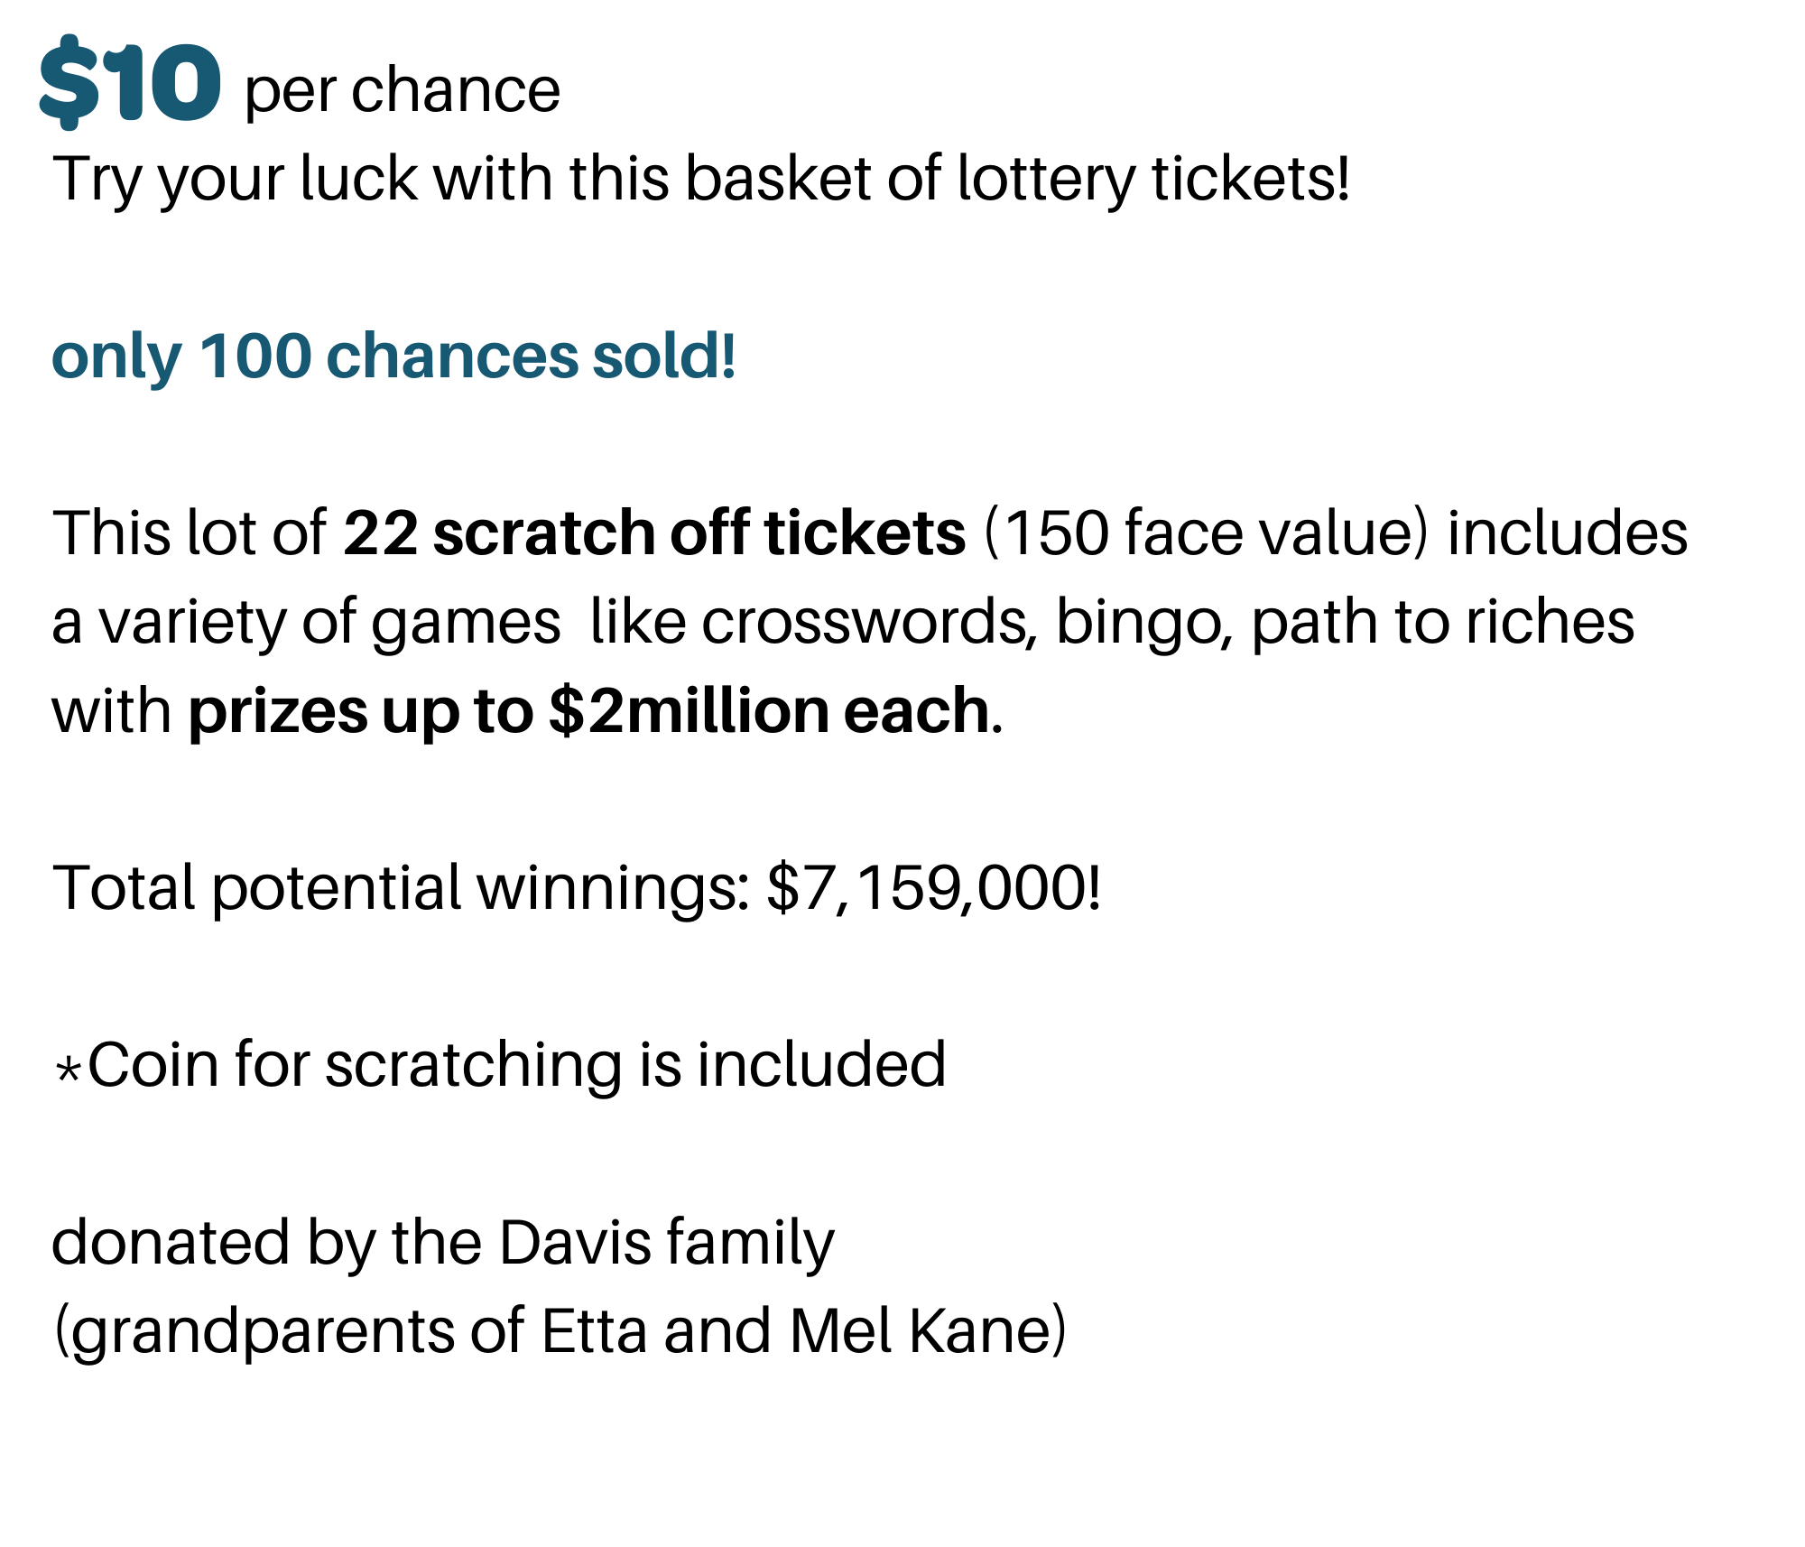Click the words "lottery tickets!"

[1152, 179]
